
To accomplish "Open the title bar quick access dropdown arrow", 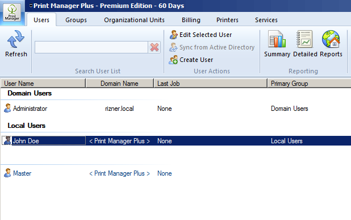I will tap(31, 6).
